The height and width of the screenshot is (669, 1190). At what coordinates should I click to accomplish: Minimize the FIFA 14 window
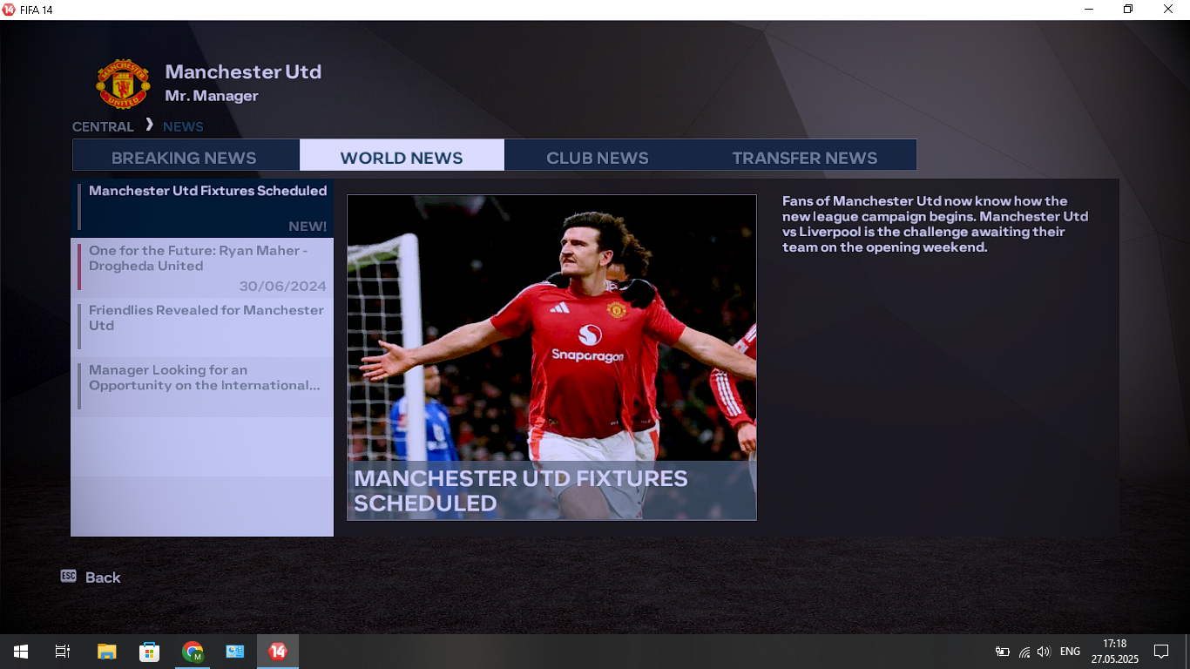point(1090,10)
